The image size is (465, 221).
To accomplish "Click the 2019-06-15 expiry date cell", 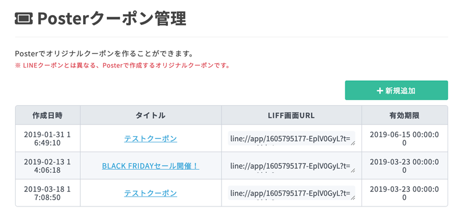I will click(x=405, y=138).
